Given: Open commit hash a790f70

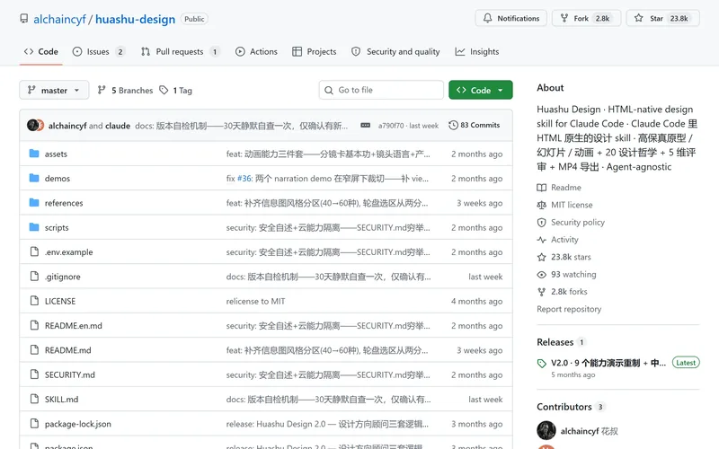Looking at the screenshot, I should click(391, 126).
